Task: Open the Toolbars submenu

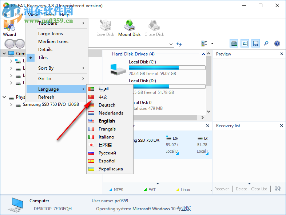Action: pyautogui.click(x=57, y=23)
